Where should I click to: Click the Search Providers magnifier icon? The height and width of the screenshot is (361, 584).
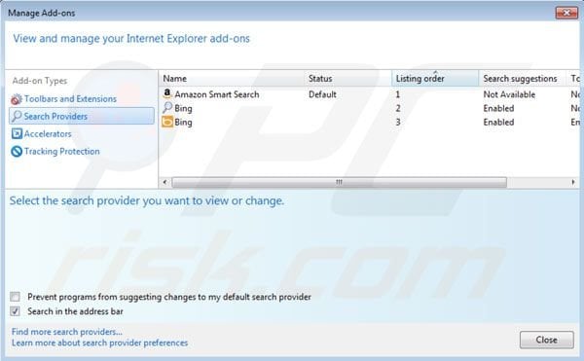[x=17, y=116]
